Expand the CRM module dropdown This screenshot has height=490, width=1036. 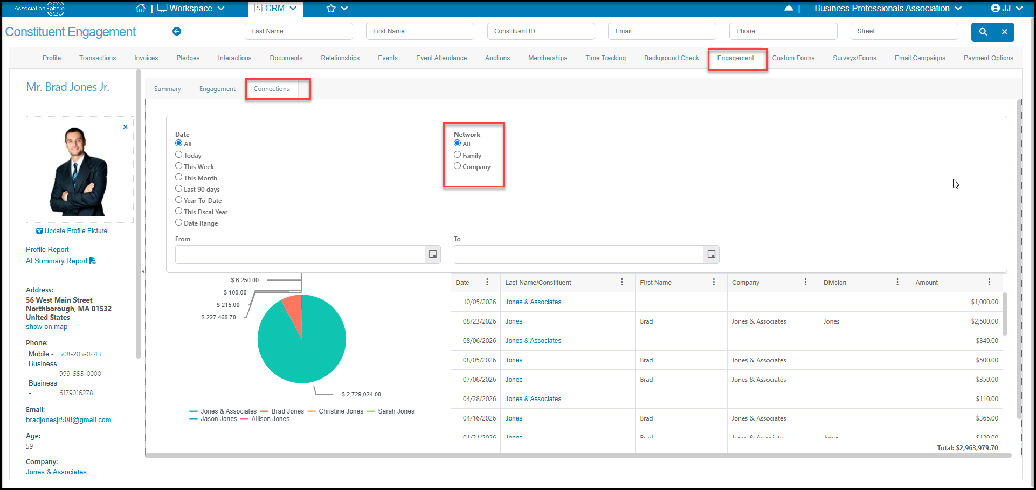tap(275, 9)
